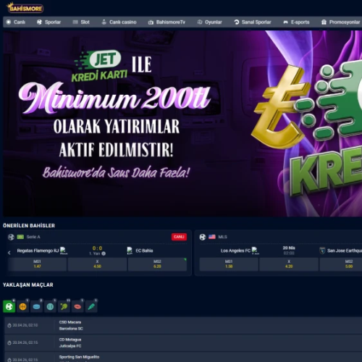The width and height of the screenshot is (362, 362).
Task: Open the MLS league link
Action: pyautogui.click(x=222, y=237)
